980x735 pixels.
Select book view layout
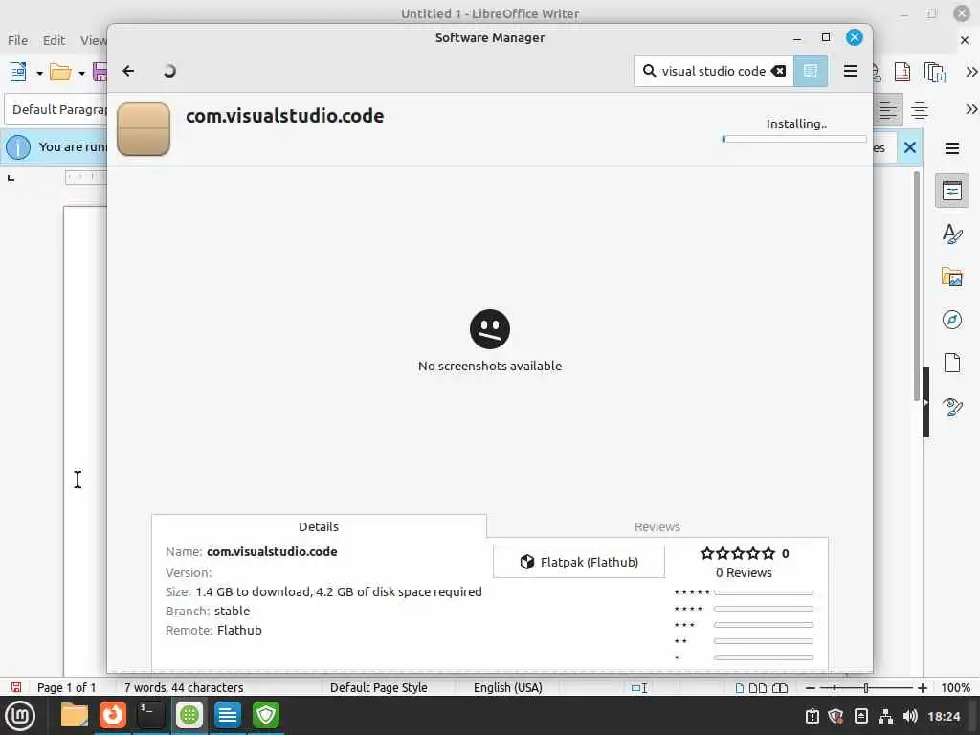click(x=780, y=688)
